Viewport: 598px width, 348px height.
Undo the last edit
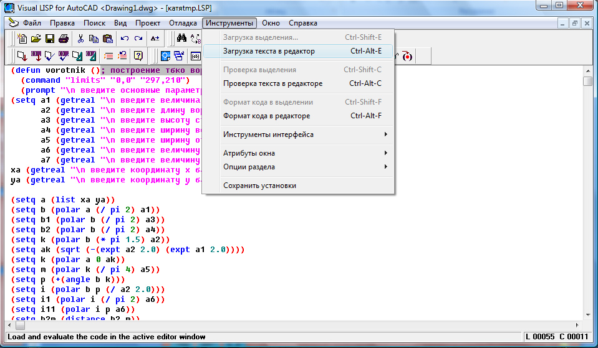click(125, 38)
